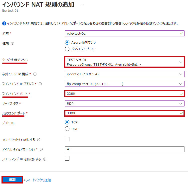Screen dimensions: 188x185
Task: Open the フィードバックの送信 link
Action: tap(37, 180)
